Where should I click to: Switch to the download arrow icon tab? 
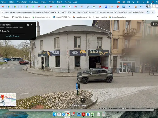point(130,7)
